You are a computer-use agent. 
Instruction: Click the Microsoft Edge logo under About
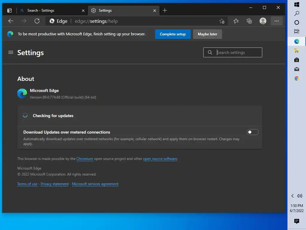[x=22, y=93]
